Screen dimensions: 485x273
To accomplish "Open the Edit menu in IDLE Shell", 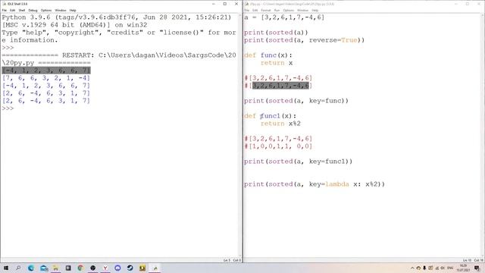I will click(12, 10).
